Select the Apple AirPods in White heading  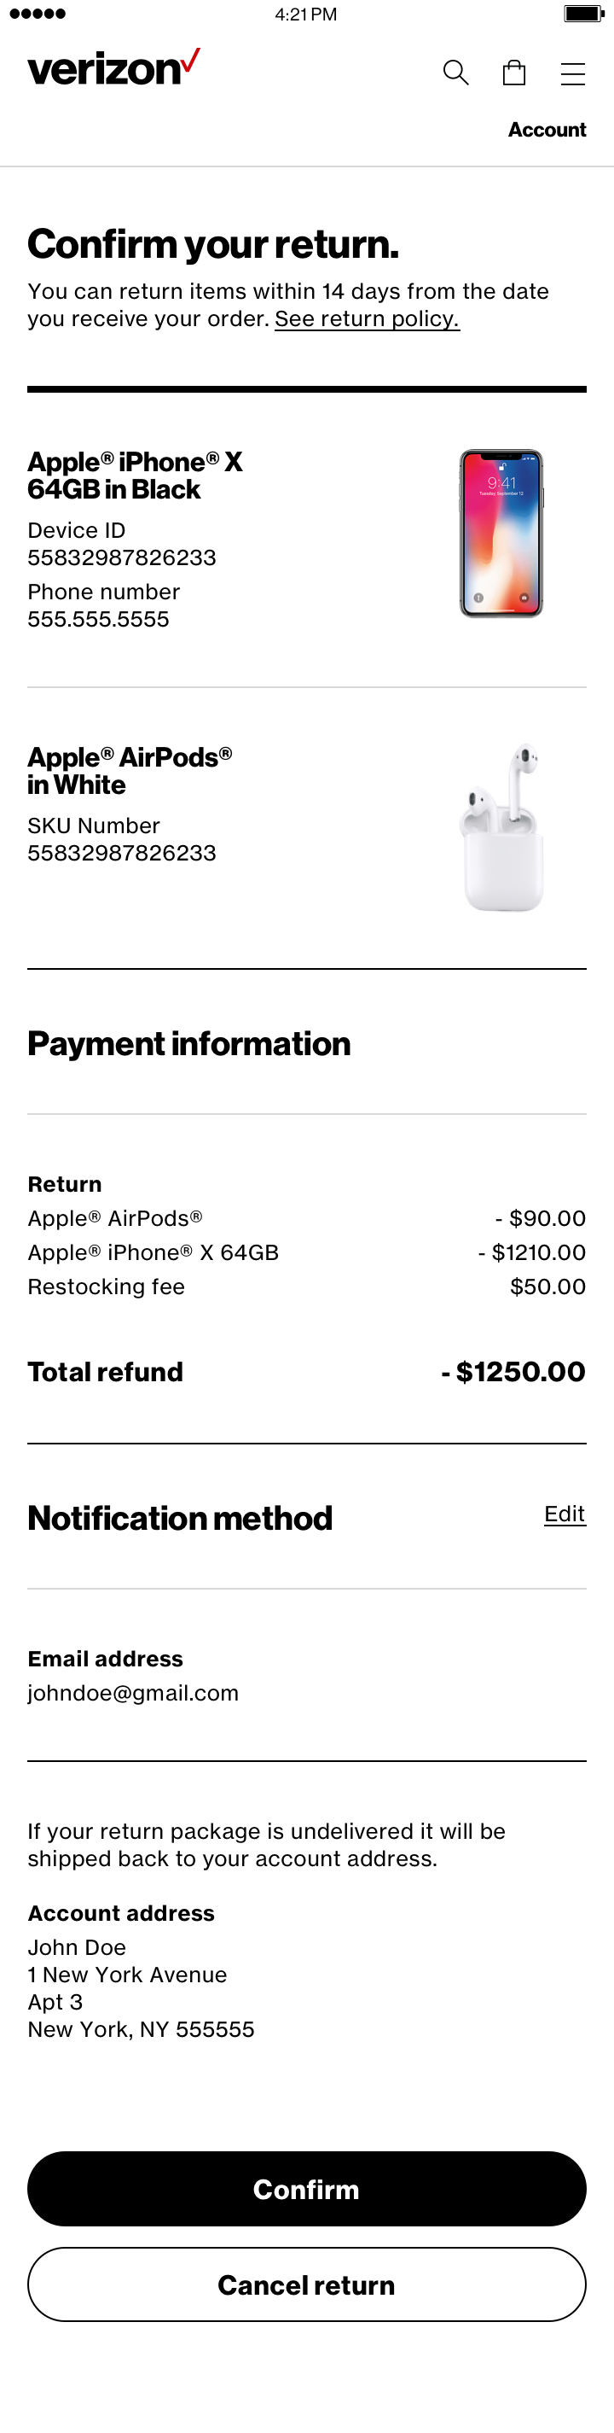tap(130, 771)
